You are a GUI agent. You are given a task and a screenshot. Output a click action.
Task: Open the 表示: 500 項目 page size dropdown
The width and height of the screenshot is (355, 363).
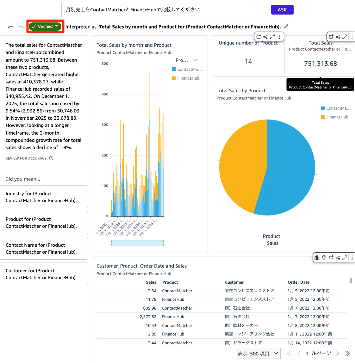coord(258,353)
